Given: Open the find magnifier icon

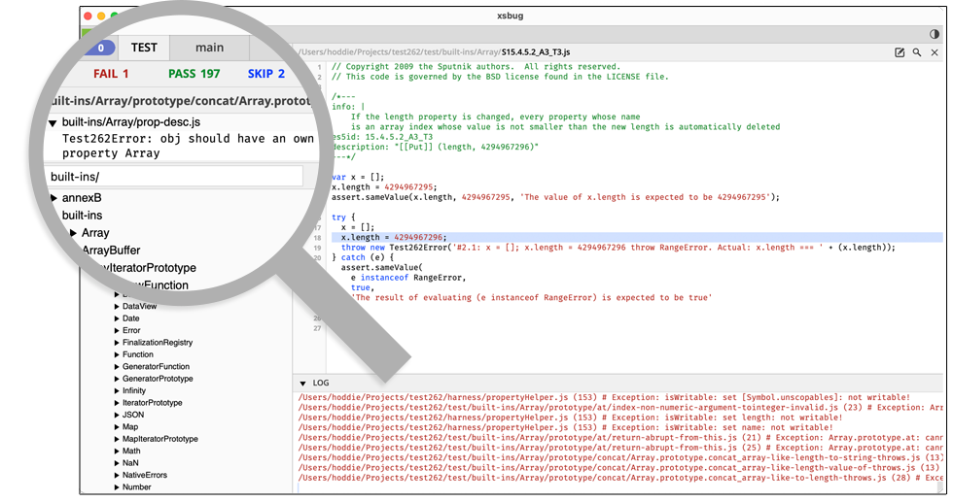Looking at the screenshot, I should tap(917, 52).
